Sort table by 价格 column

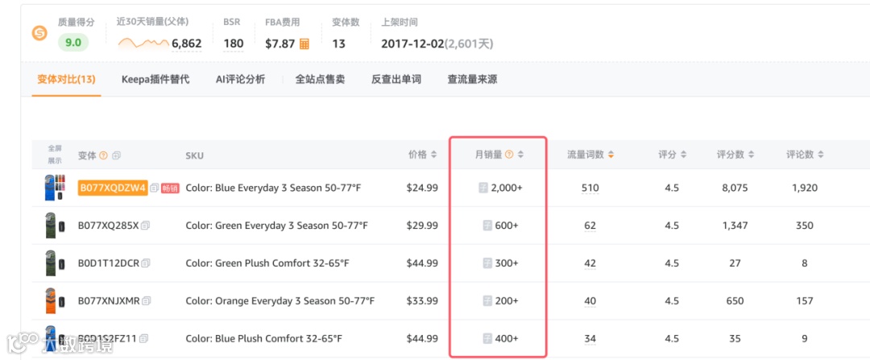pos(433,155)
